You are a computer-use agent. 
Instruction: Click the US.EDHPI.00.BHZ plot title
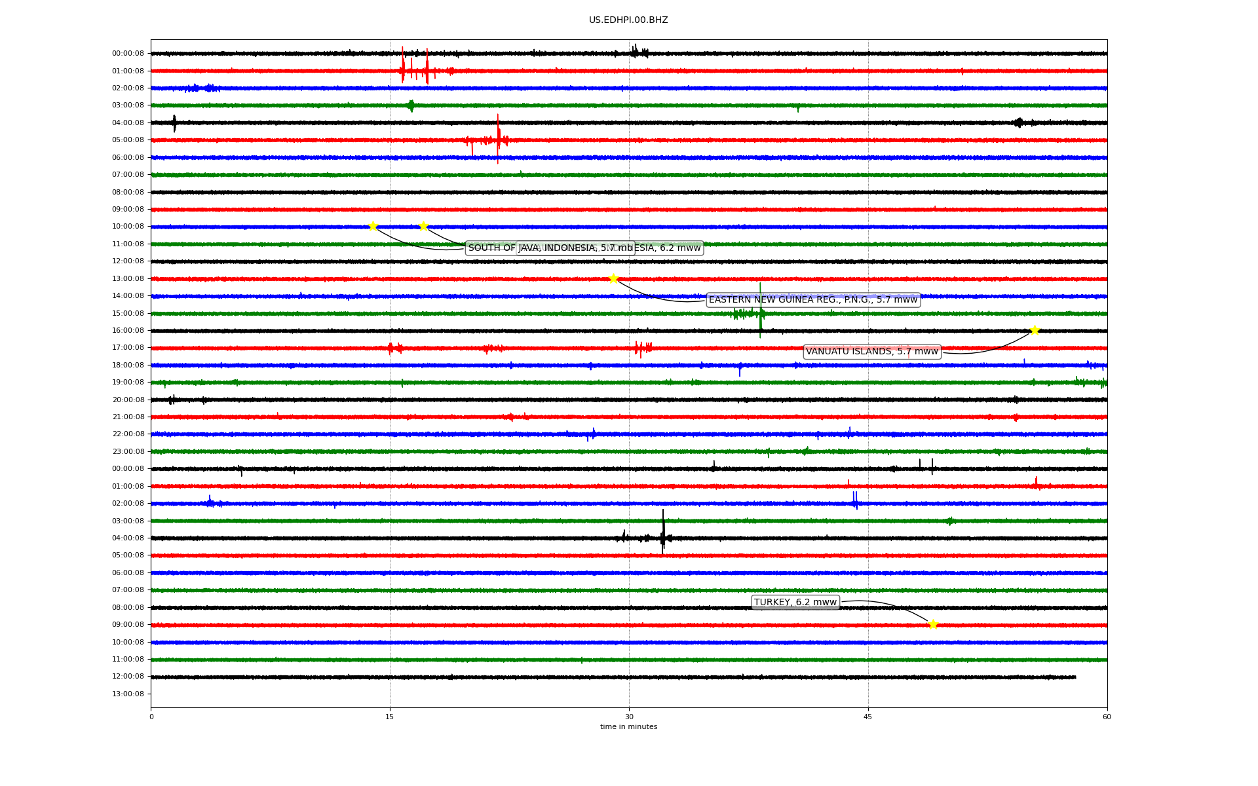click(x=628, y=20)
